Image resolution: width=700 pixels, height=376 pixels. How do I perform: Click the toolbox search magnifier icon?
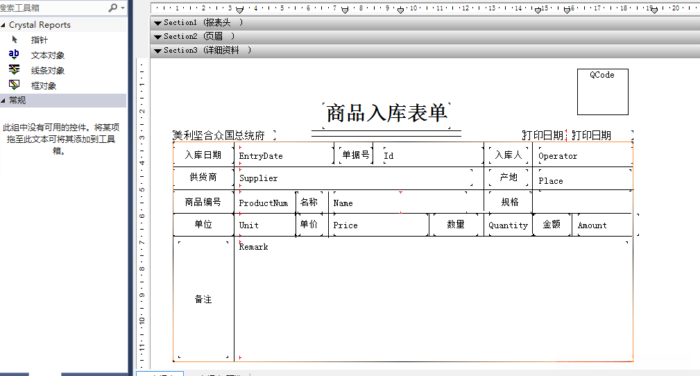coord(113,8)
